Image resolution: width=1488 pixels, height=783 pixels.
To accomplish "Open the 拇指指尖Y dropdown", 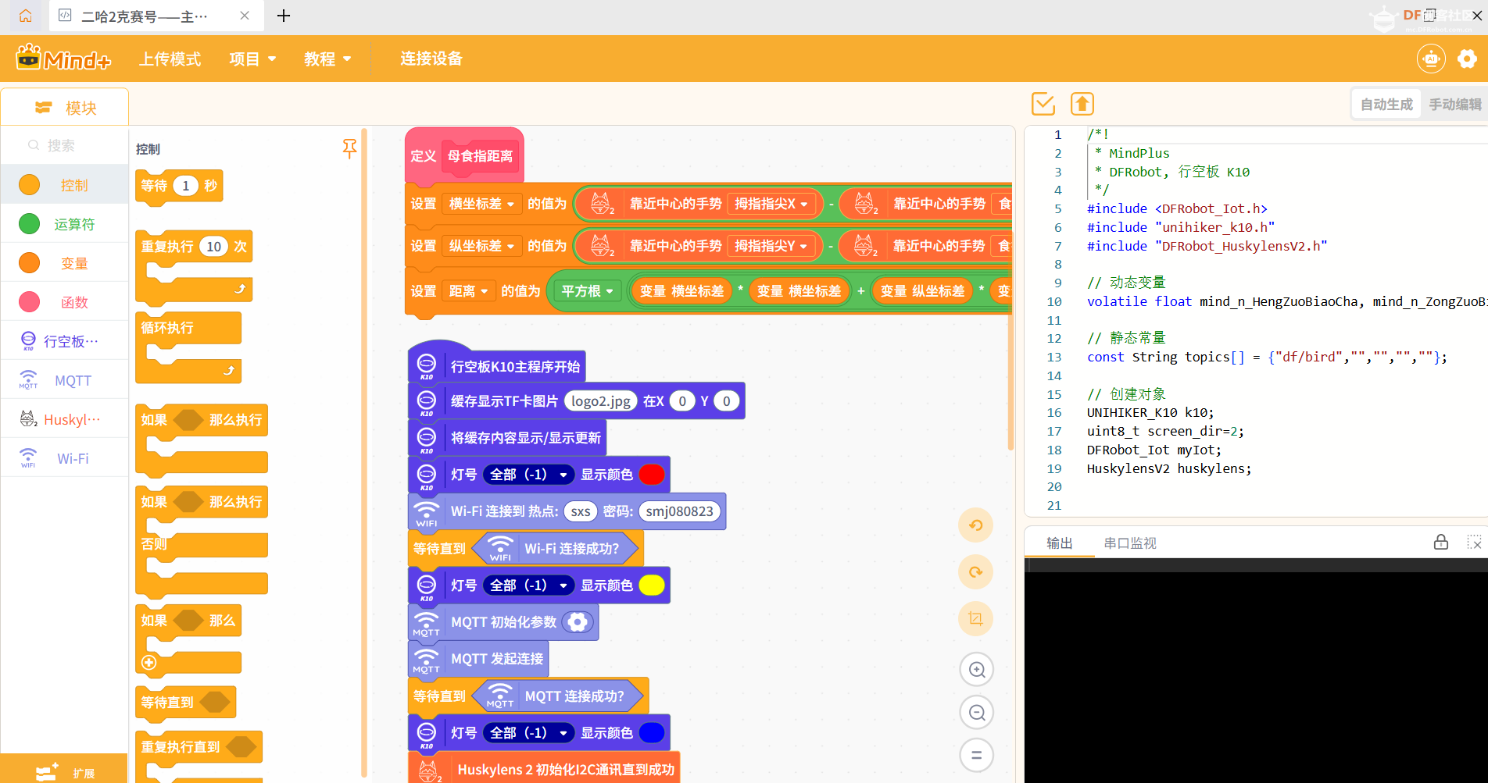I will (771, 246).
